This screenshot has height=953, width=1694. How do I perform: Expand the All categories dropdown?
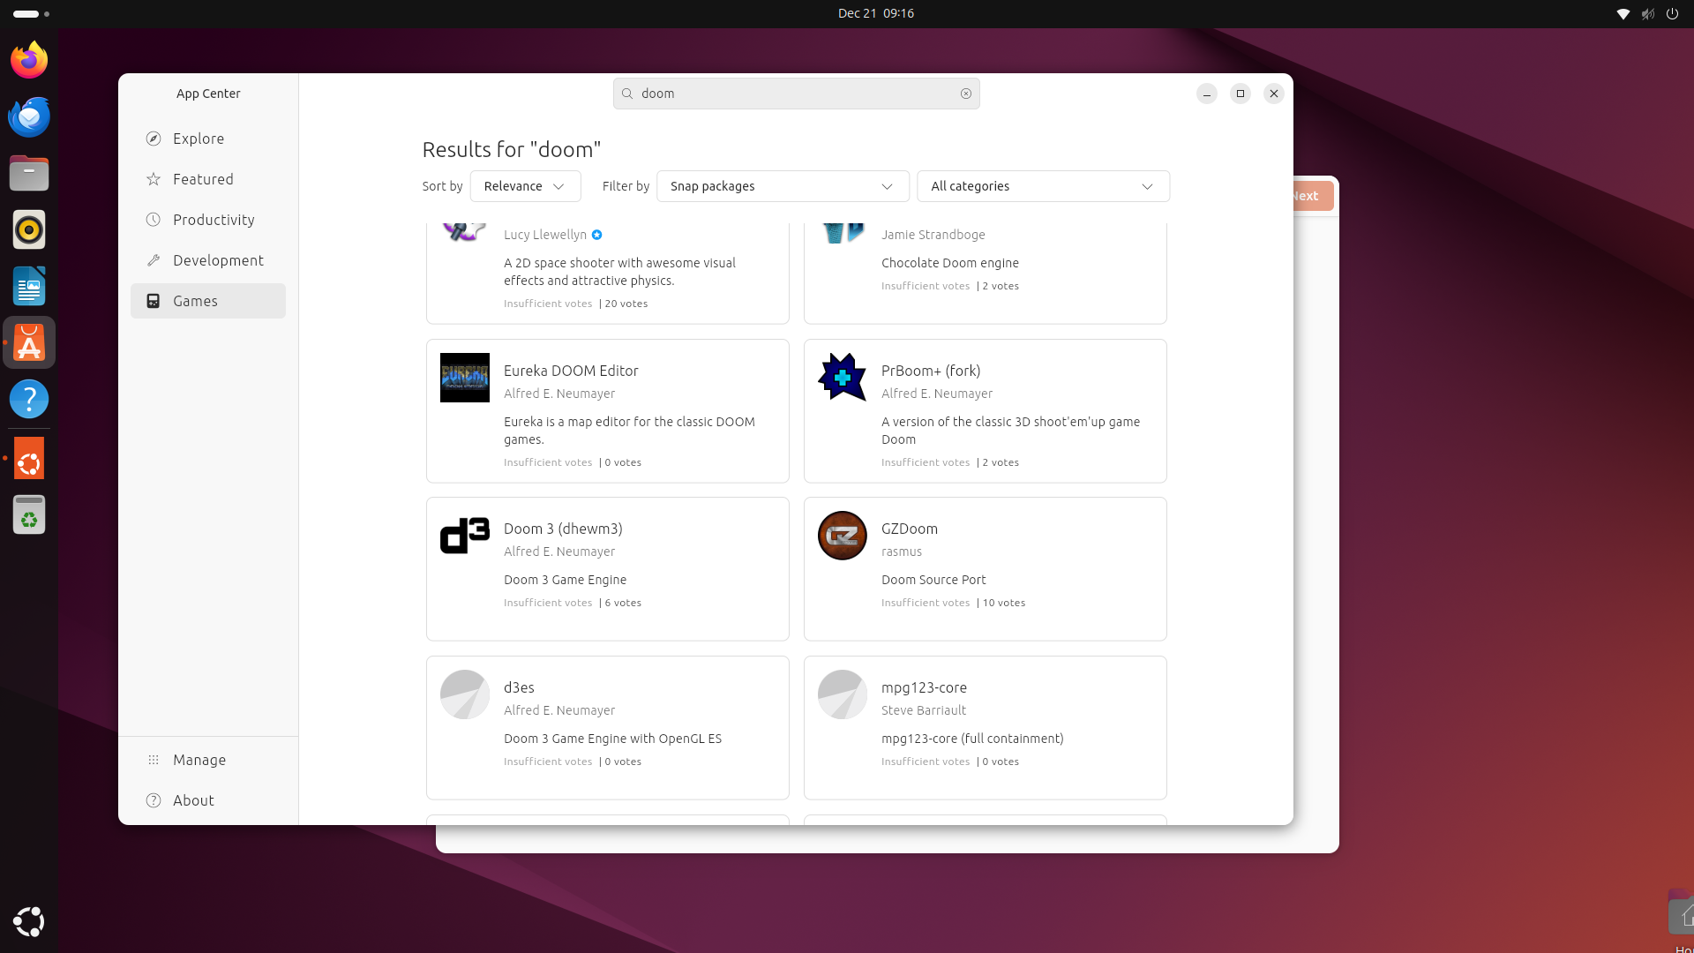[x=1043, y=186]
